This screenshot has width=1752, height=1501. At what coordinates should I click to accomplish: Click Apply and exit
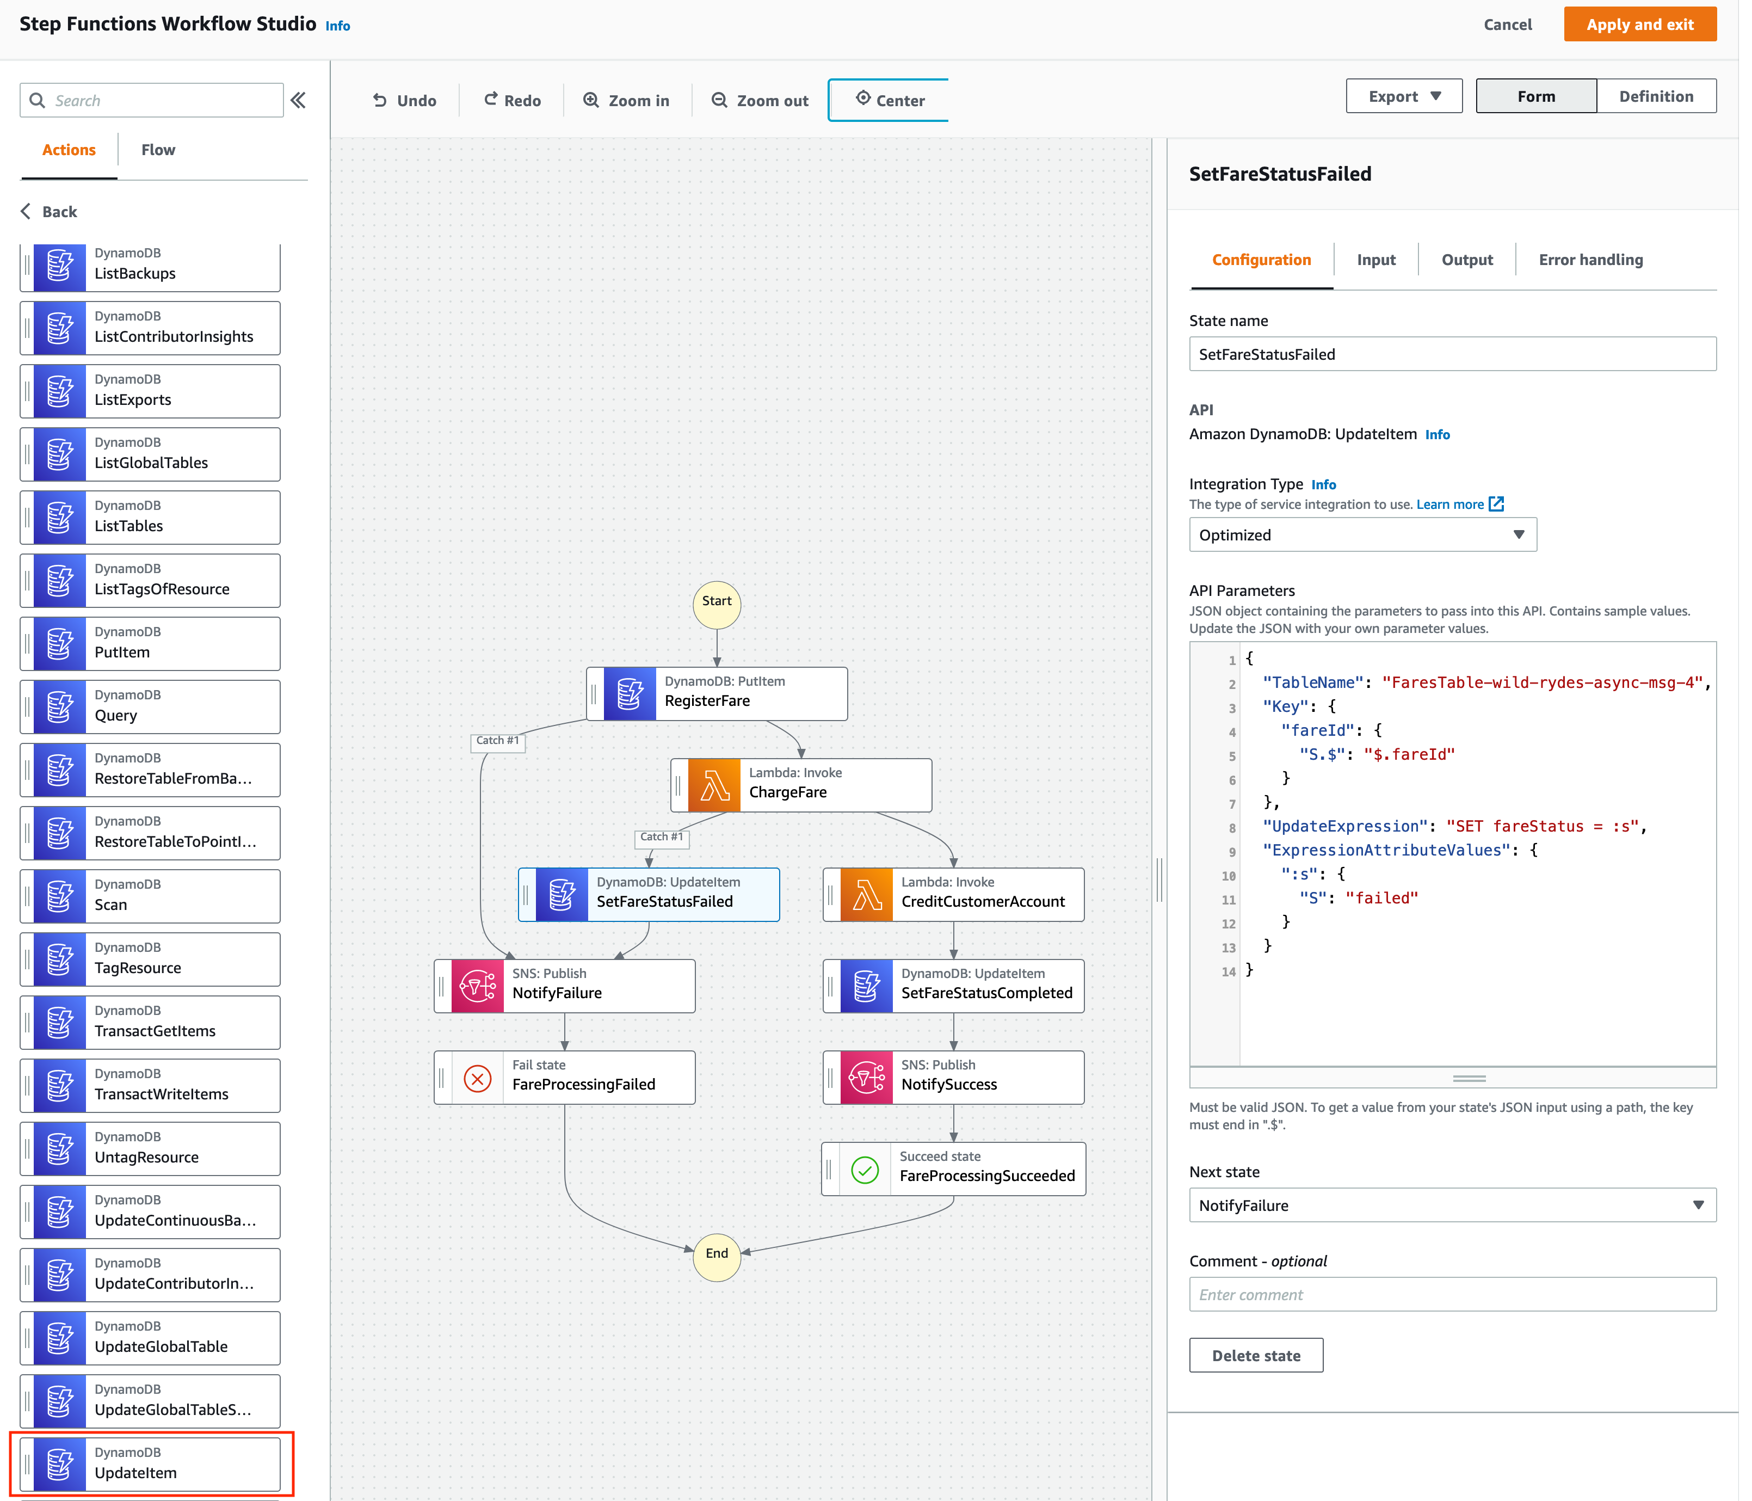(1640, 24)
